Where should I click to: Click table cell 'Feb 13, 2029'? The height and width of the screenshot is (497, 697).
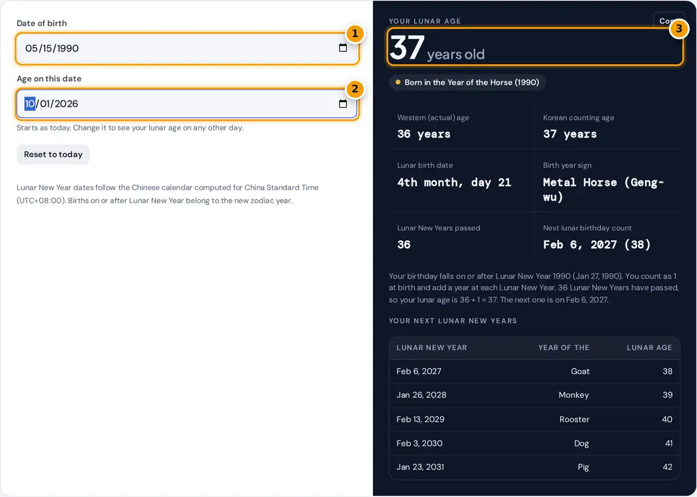pos(420,419)
